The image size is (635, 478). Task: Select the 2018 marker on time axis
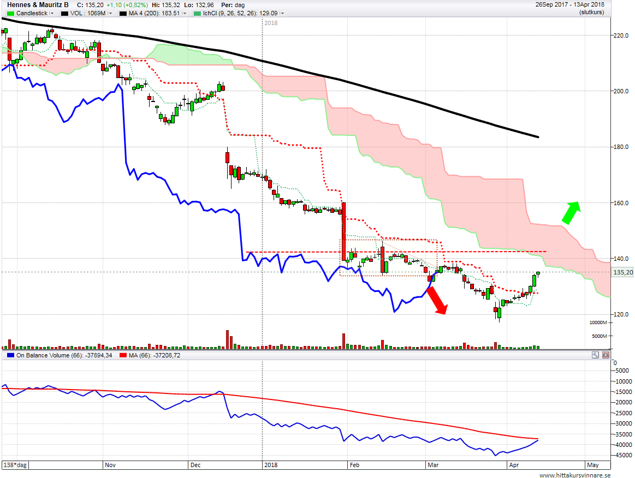(x=271, y=465)
